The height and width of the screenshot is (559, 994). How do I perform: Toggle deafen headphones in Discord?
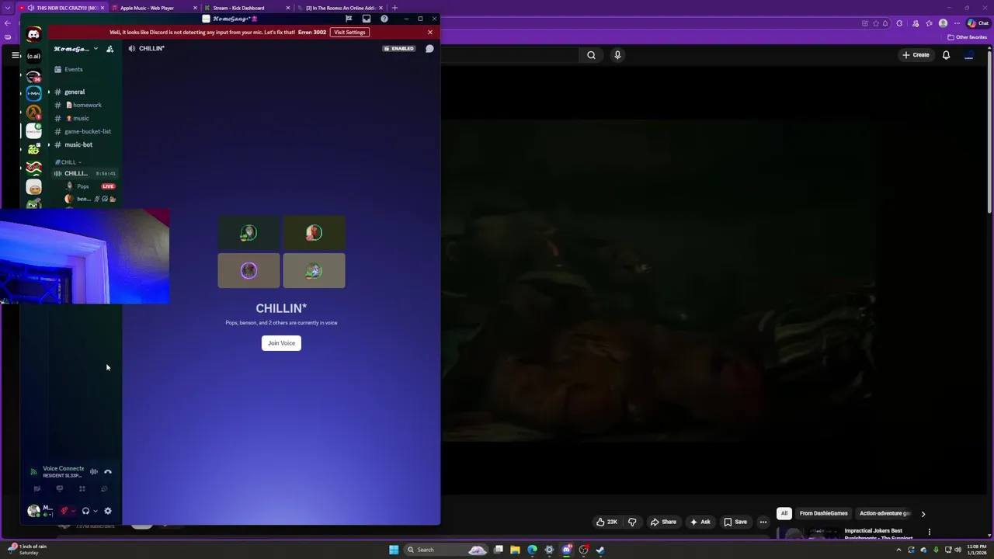[85, 511]
